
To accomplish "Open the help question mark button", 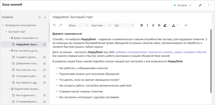I will point(209,5).
